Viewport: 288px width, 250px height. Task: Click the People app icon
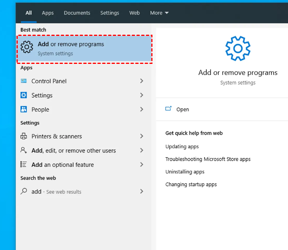tap(24, 109)
